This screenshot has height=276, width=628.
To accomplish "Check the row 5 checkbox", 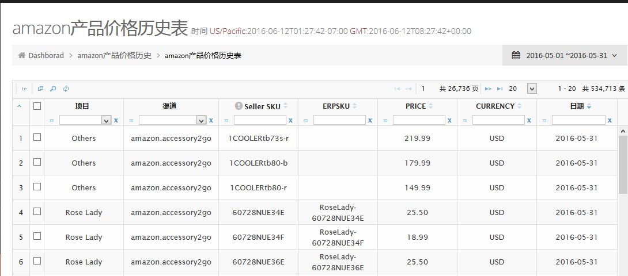I will coord(37,236).
